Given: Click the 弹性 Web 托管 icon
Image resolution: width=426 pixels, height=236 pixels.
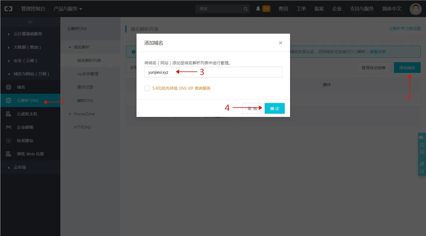Looking at the screenshot, I should click(x=9, y=154).
